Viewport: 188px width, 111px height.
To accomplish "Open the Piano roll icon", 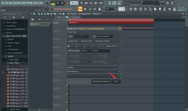I will tap(135, 9).
